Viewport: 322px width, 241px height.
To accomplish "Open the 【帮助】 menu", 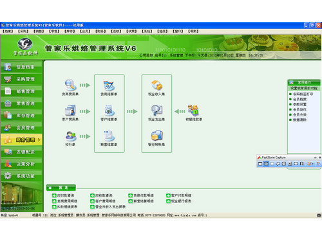I will tap(193, 31).
